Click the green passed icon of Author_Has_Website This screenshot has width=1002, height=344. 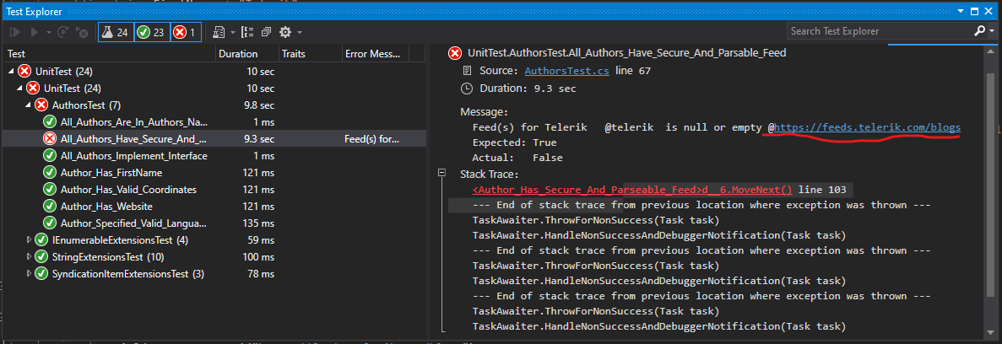pos(49,206)
